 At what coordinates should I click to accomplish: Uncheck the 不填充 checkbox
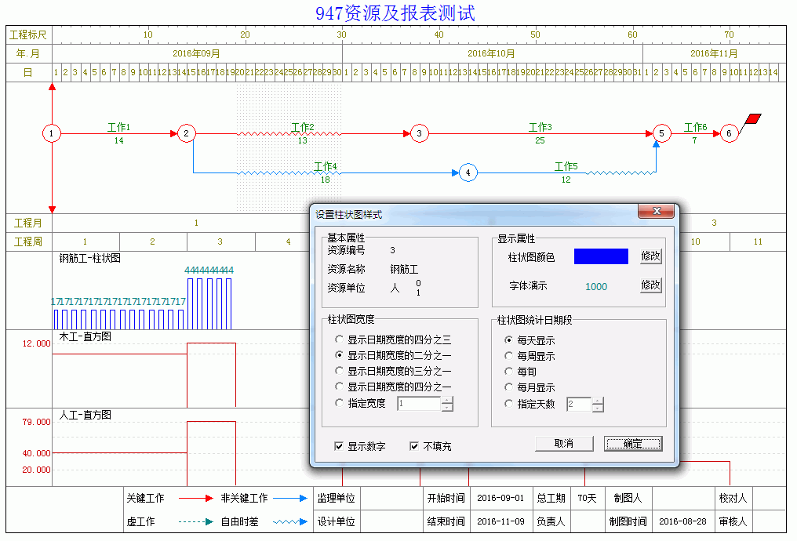click(414, 446)
